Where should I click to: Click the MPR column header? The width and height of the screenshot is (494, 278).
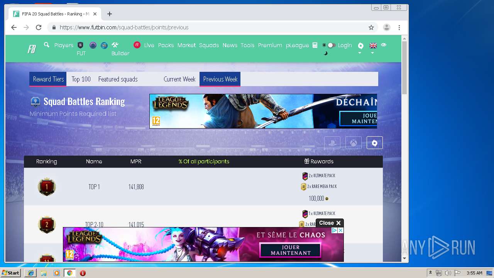[136, 161]
